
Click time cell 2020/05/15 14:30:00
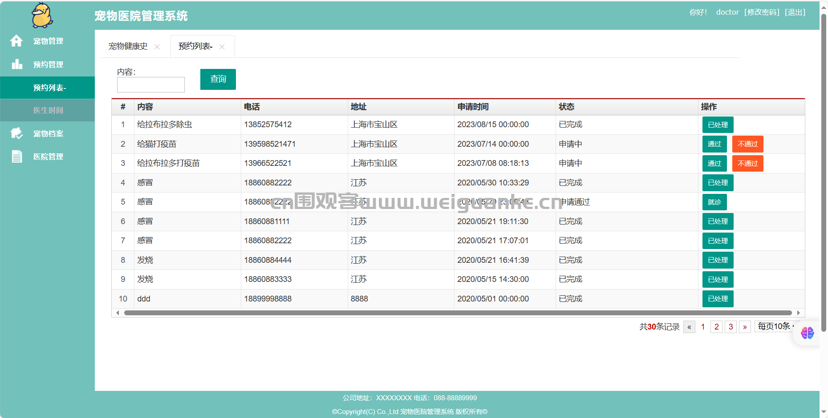pyautogui.click(x=493, y=279)
